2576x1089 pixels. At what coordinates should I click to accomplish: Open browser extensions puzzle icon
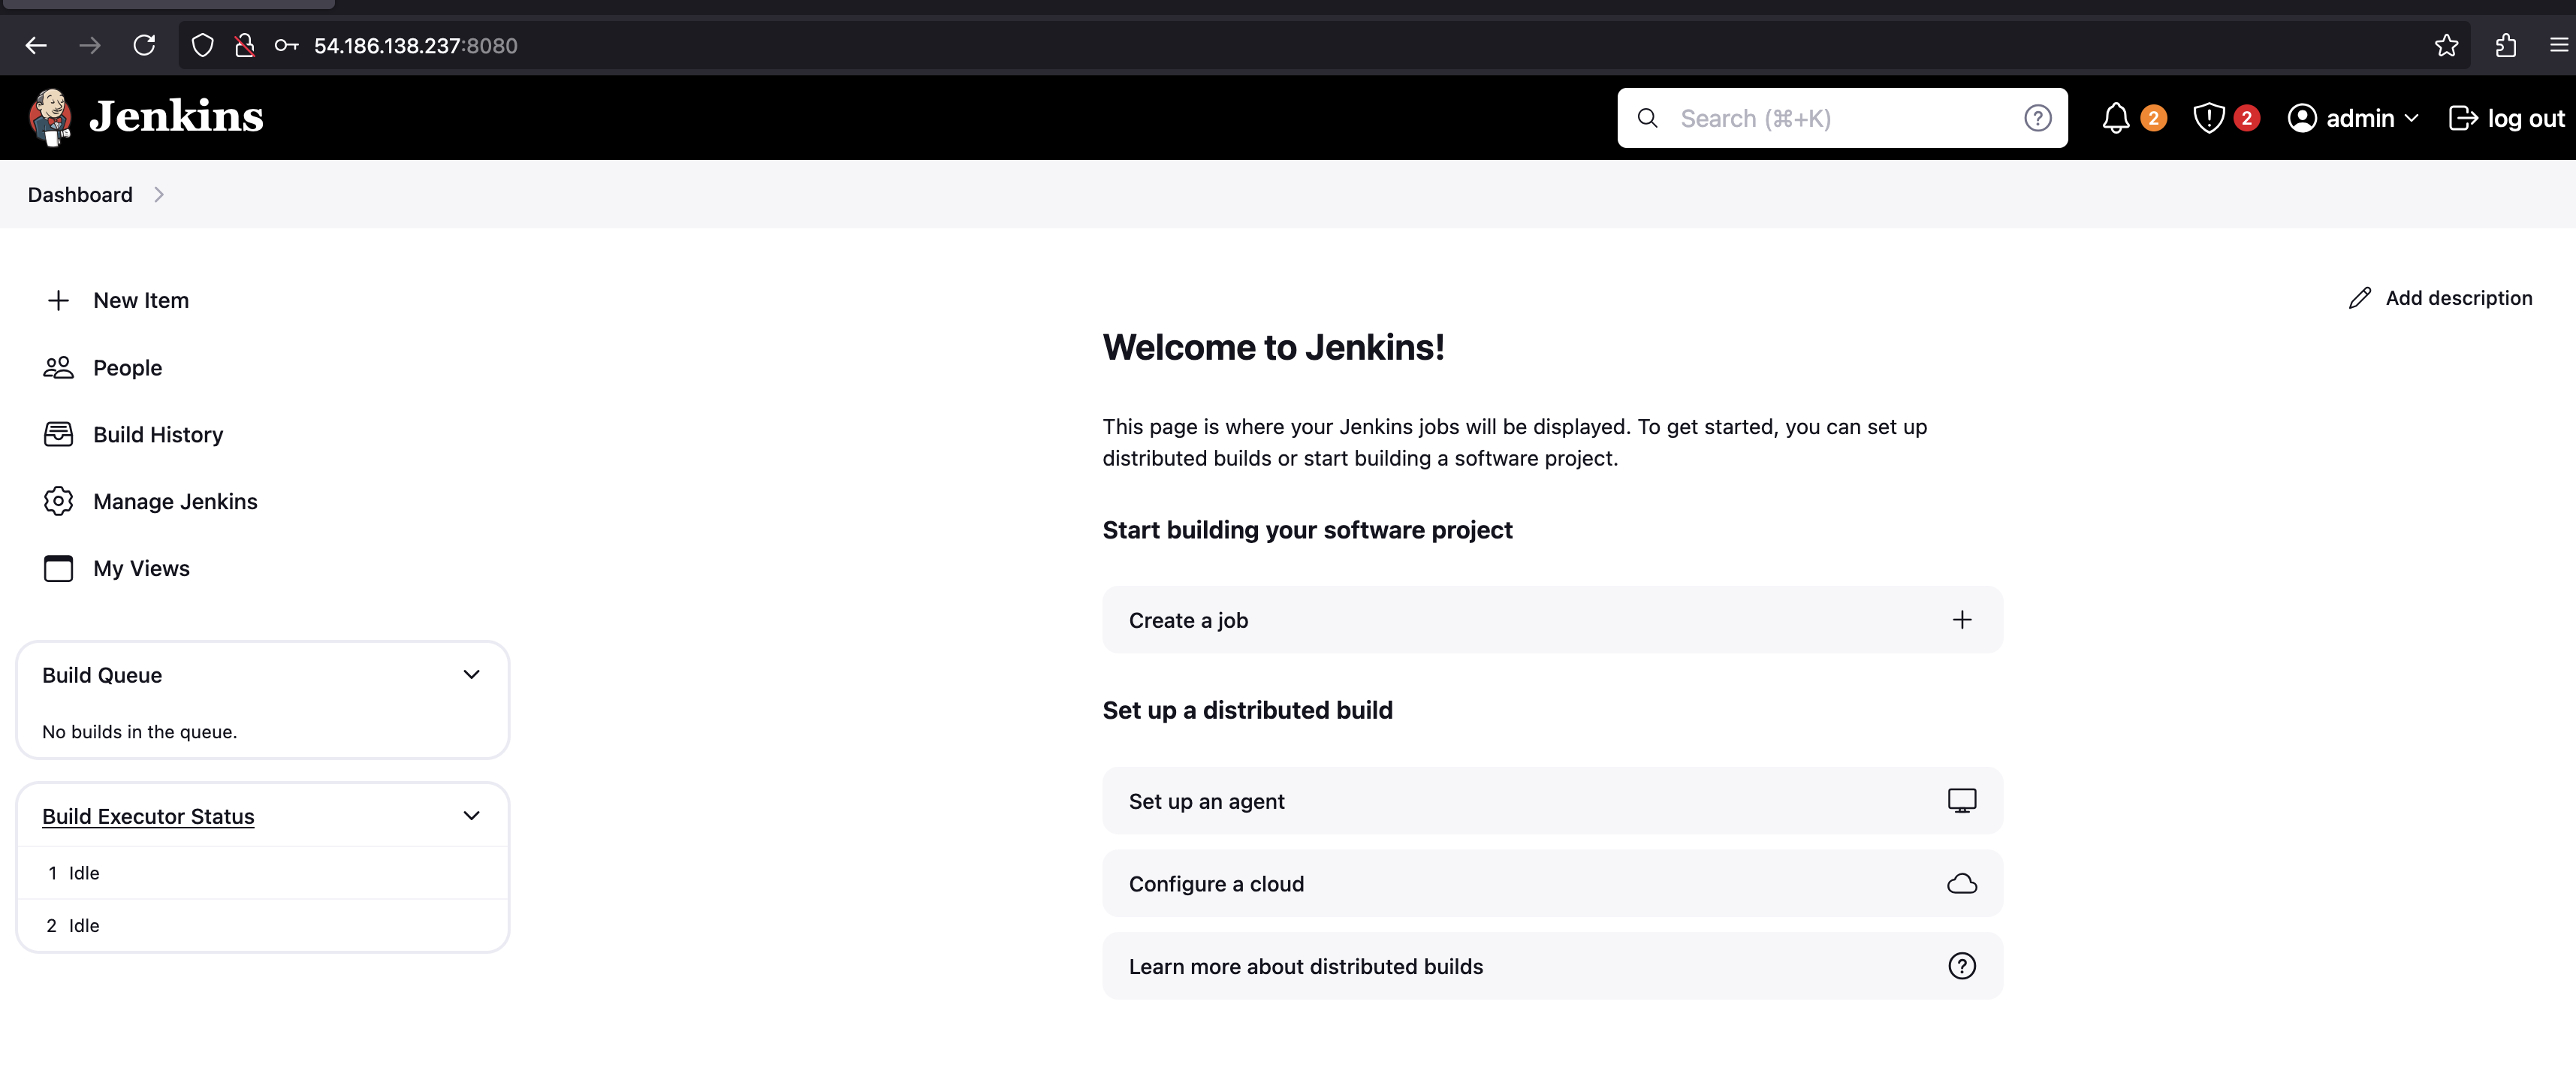coord(2505,45)
